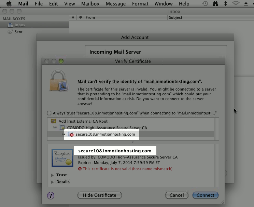The image size is (254, 207).
Task: Click the host name mismatch error text
Action: (127, 169)
